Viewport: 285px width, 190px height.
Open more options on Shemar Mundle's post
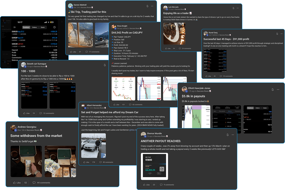[x=233, y=135]
